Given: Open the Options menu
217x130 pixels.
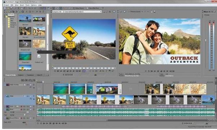Looking at the screenshot, I should 34,5.
